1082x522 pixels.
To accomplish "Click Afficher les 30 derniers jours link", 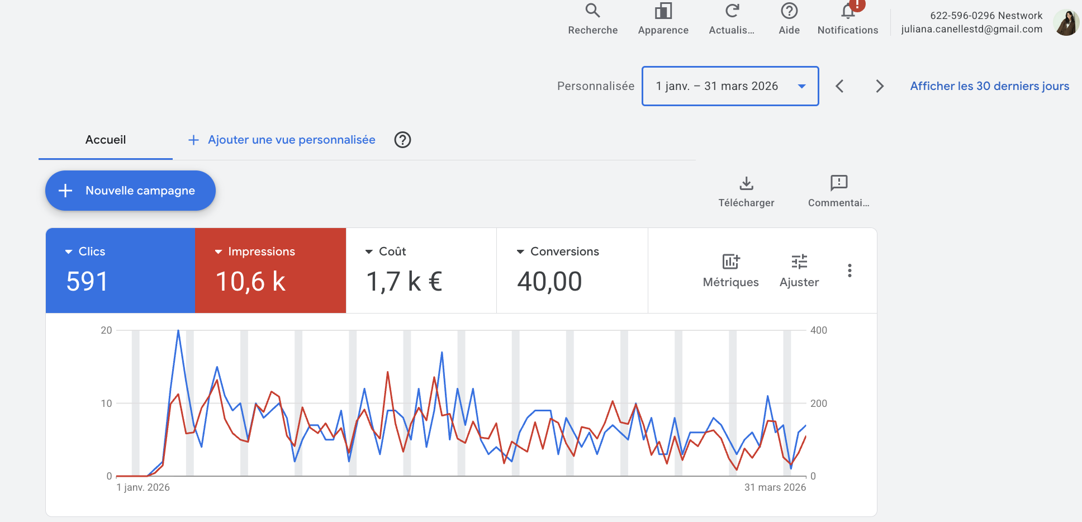I will pyautogui.click(x=990, y=86).
